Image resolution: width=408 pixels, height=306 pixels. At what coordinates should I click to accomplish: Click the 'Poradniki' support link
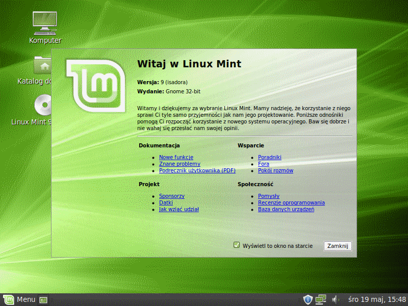click(x=270, y=157)
